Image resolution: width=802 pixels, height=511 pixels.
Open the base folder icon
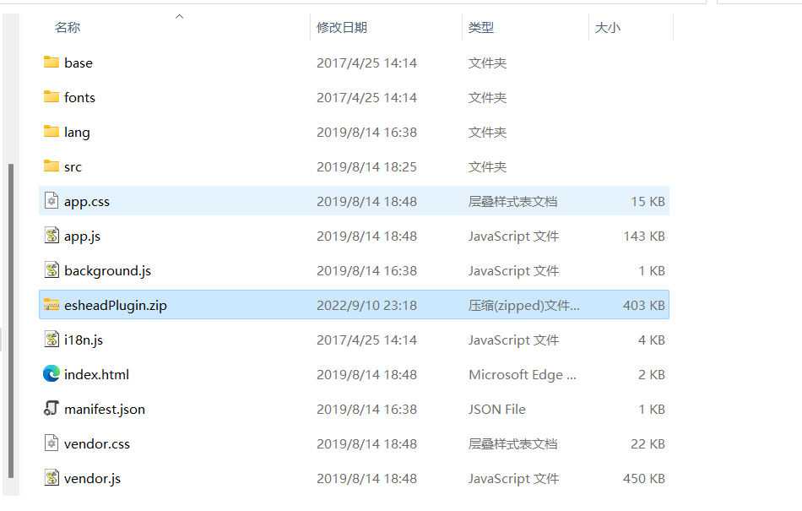point(51,63)
